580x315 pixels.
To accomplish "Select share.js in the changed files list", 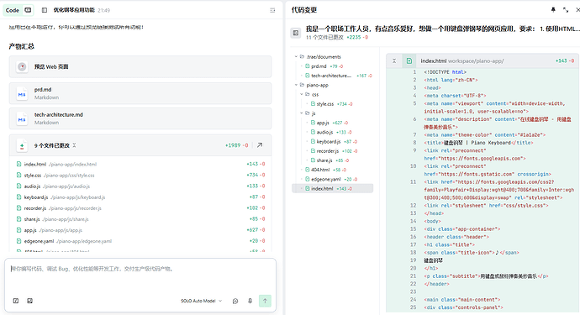I will pyautogui.click(x=140, y=219).
